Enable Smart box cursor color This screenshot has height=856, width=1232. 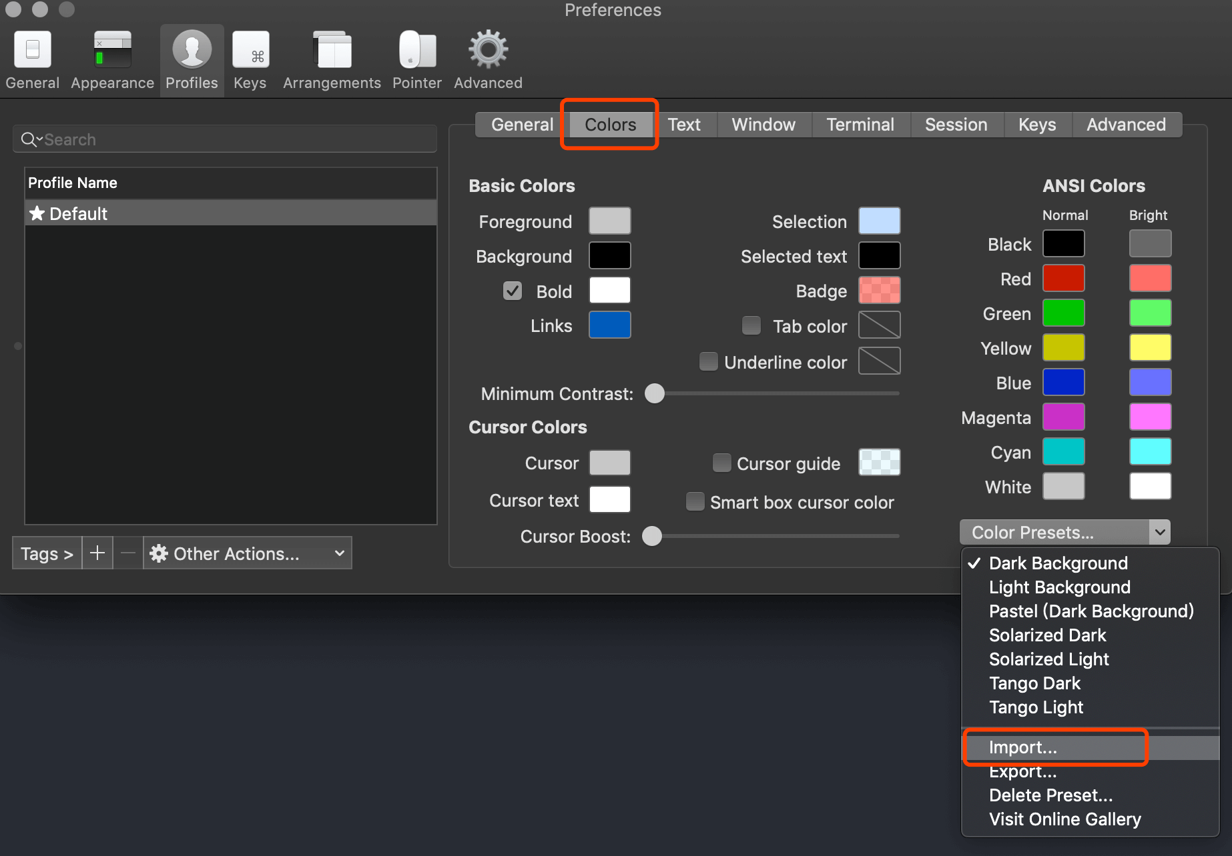point(695,501)
